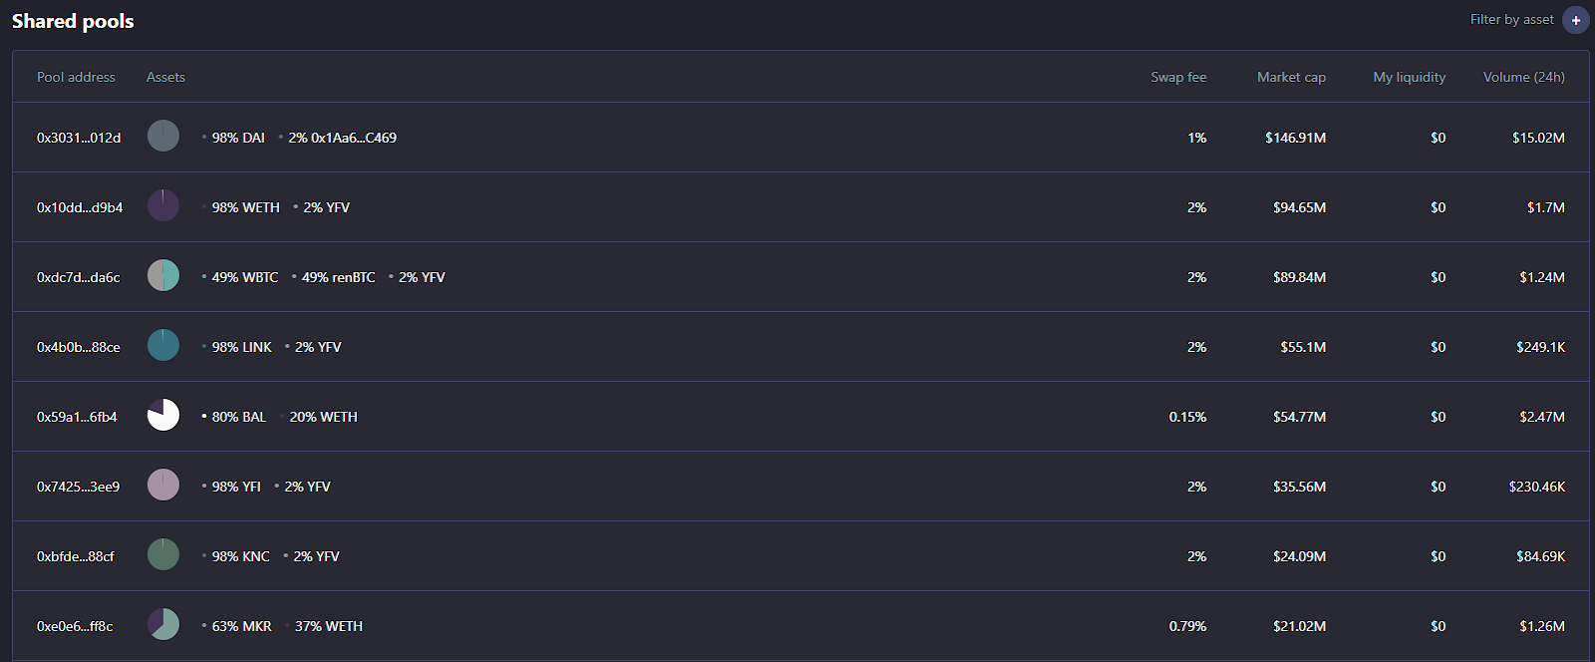Click the 49% renBTC asset label

(338, 277)
